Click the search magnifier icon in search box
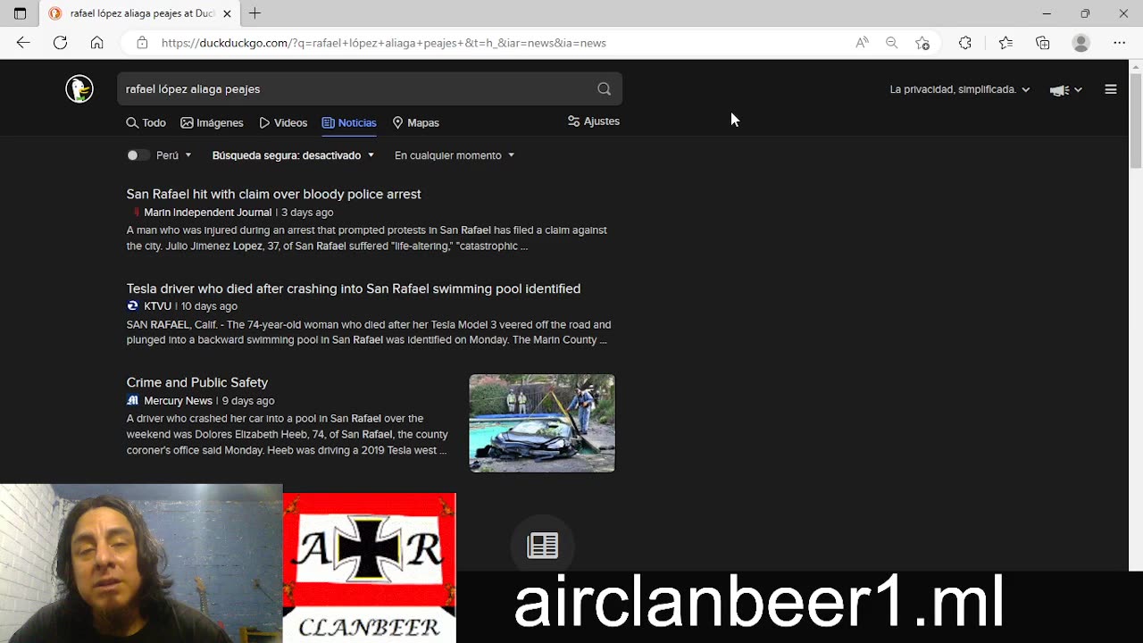Screen dimensions: 1143x643 pyautogui.click(x=604, y=88)
